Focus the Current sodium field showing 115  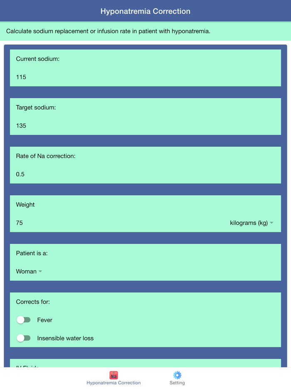(x=145, y=77)
